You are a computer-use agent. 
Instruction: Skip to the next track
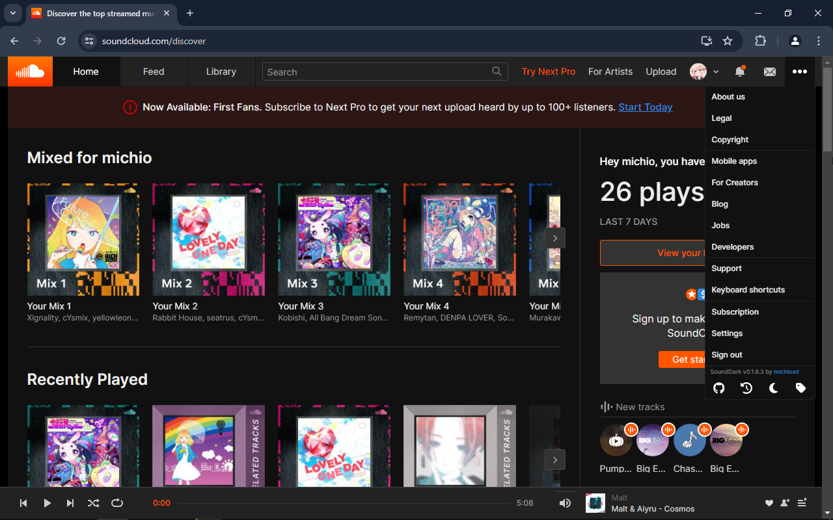tap(70, 502)
